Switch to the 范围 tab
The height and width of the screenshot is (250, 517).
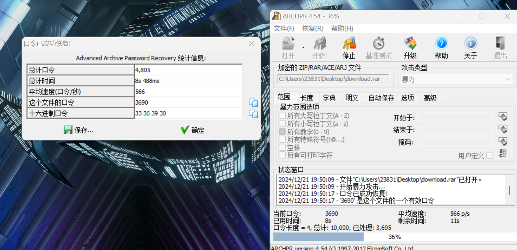(x=284, y=97)
